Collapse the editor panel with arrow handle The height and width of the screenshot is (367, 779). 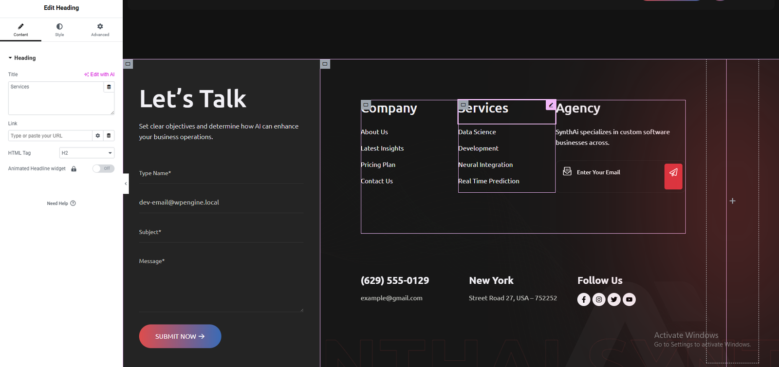(x=126, y=183)
